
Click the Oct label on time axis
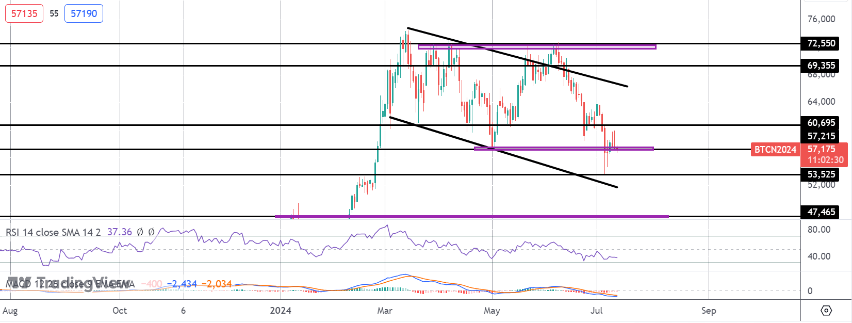coord(120,311)
